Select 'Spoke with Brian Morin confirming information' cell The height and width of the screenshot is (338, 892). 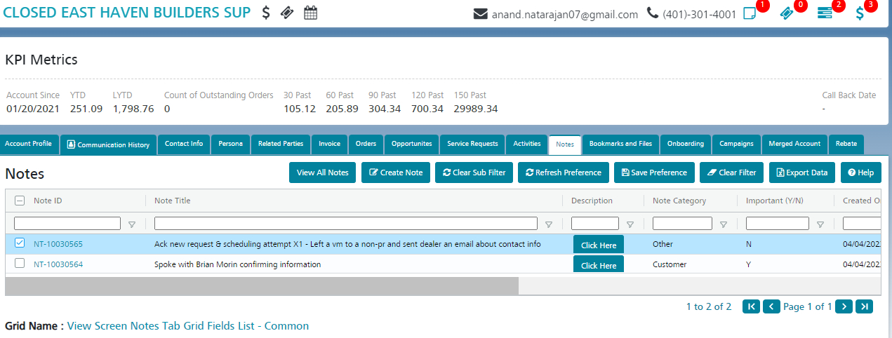click(237, 264)
